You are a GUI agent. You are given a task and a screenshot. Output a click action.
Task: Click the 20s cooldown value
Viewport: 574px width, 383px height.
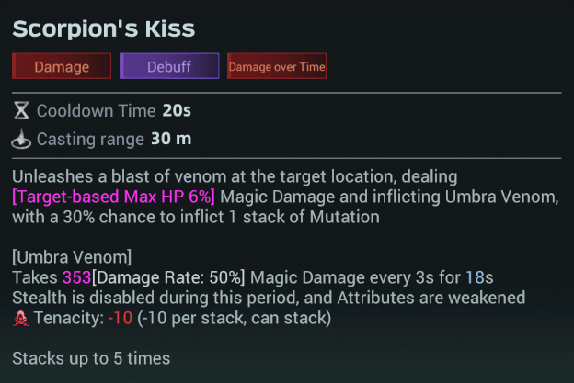(177, 111)
